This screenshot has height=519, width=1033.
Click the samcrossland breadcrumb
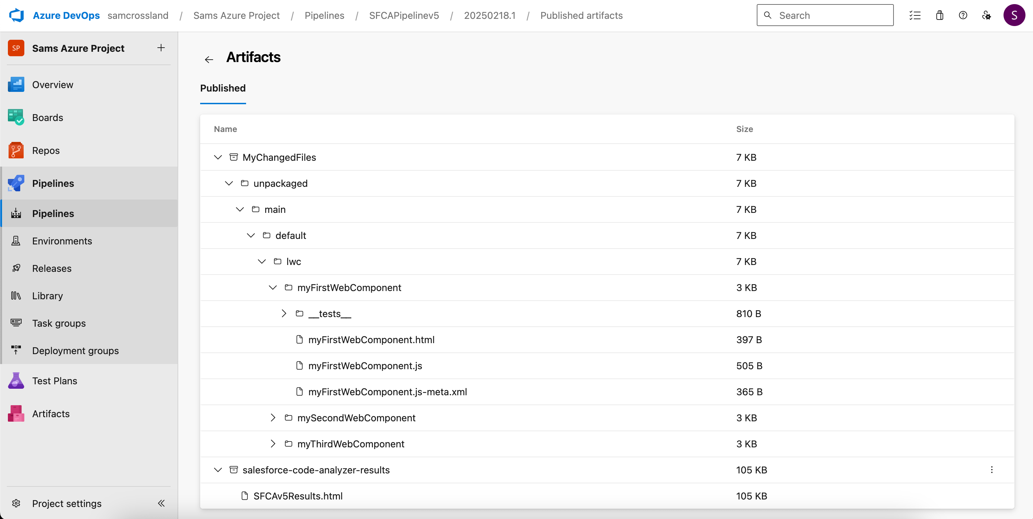pyautogui.click(x=138, y=15)
